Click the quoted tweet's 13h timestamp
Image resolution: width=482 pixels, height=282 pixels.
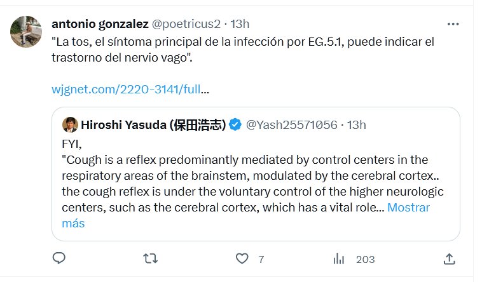[x=357, y=124]
